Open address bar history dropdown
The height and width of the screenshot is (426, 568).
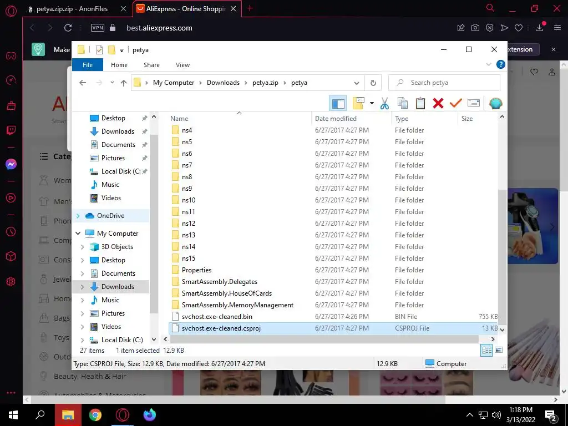(x=357, y=83)
